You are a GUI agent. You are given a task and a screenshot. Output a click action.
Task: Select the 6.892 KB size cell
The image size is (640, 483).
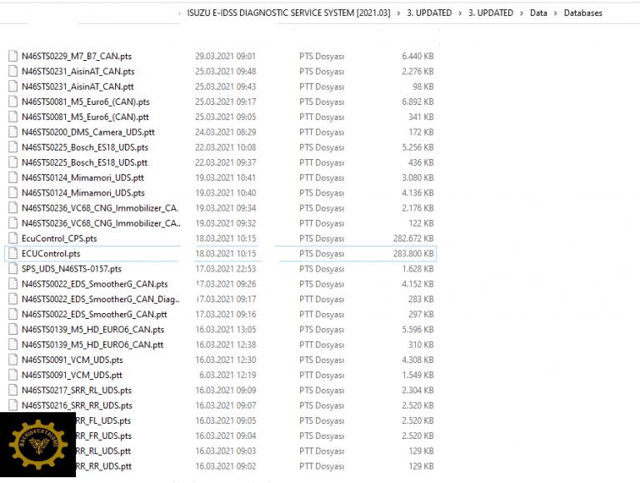[x=417, y=102]
